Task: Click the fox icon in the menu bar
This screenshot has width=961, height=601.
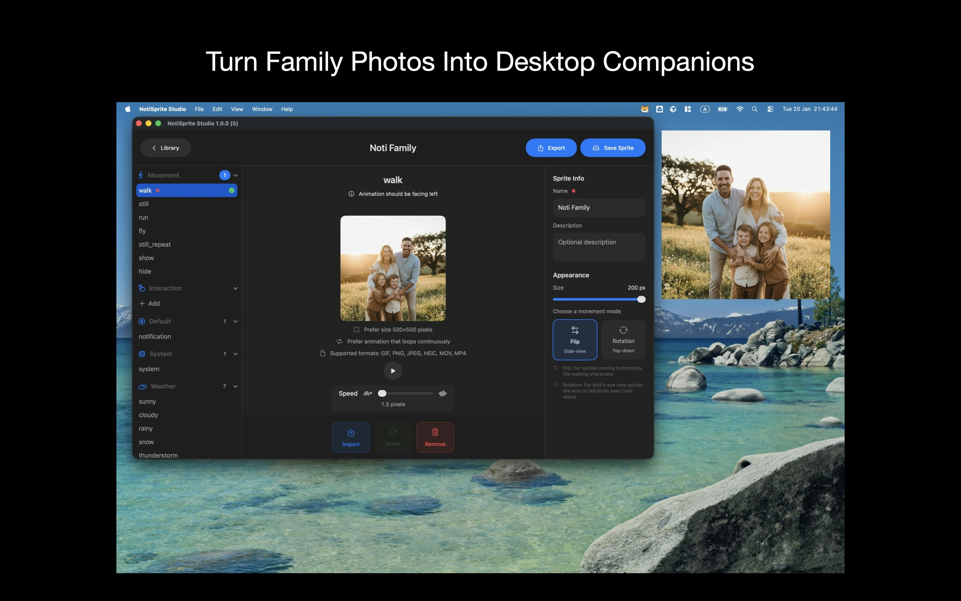Action: 645,109
